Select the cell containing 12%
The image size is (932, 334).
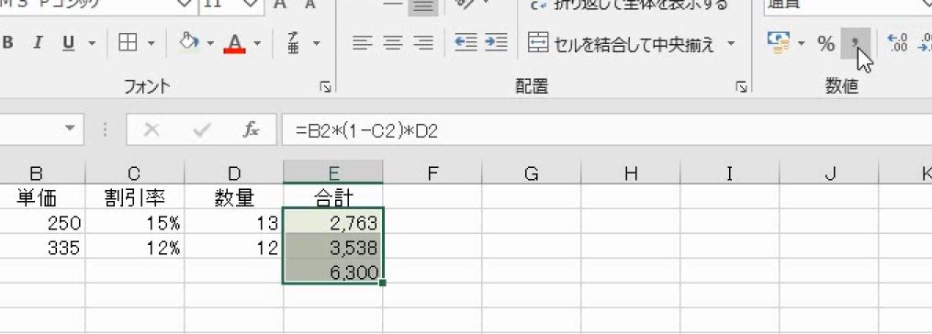[x=135, y=246]
